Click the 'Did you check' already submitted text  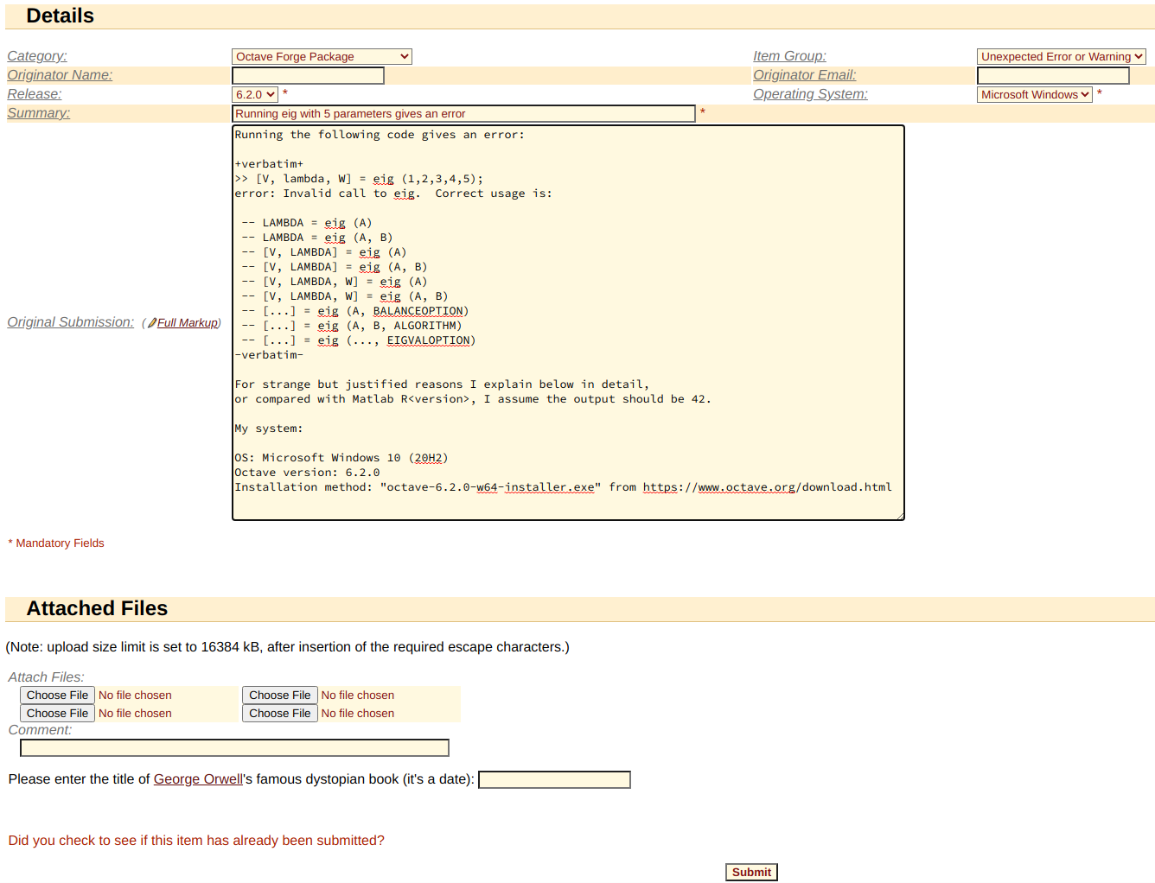point(196,841)
